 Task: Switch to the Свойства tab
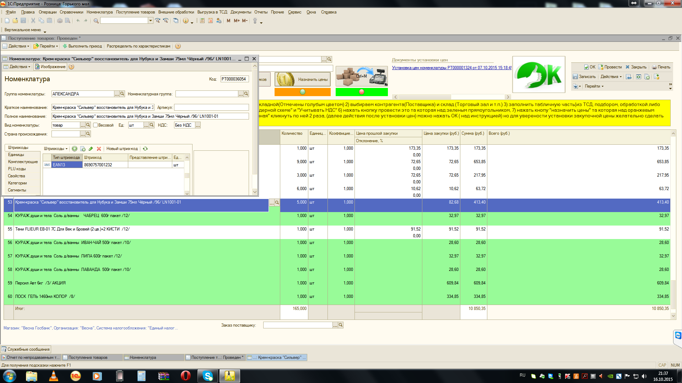pyautogui.click(x=16, y=176)
